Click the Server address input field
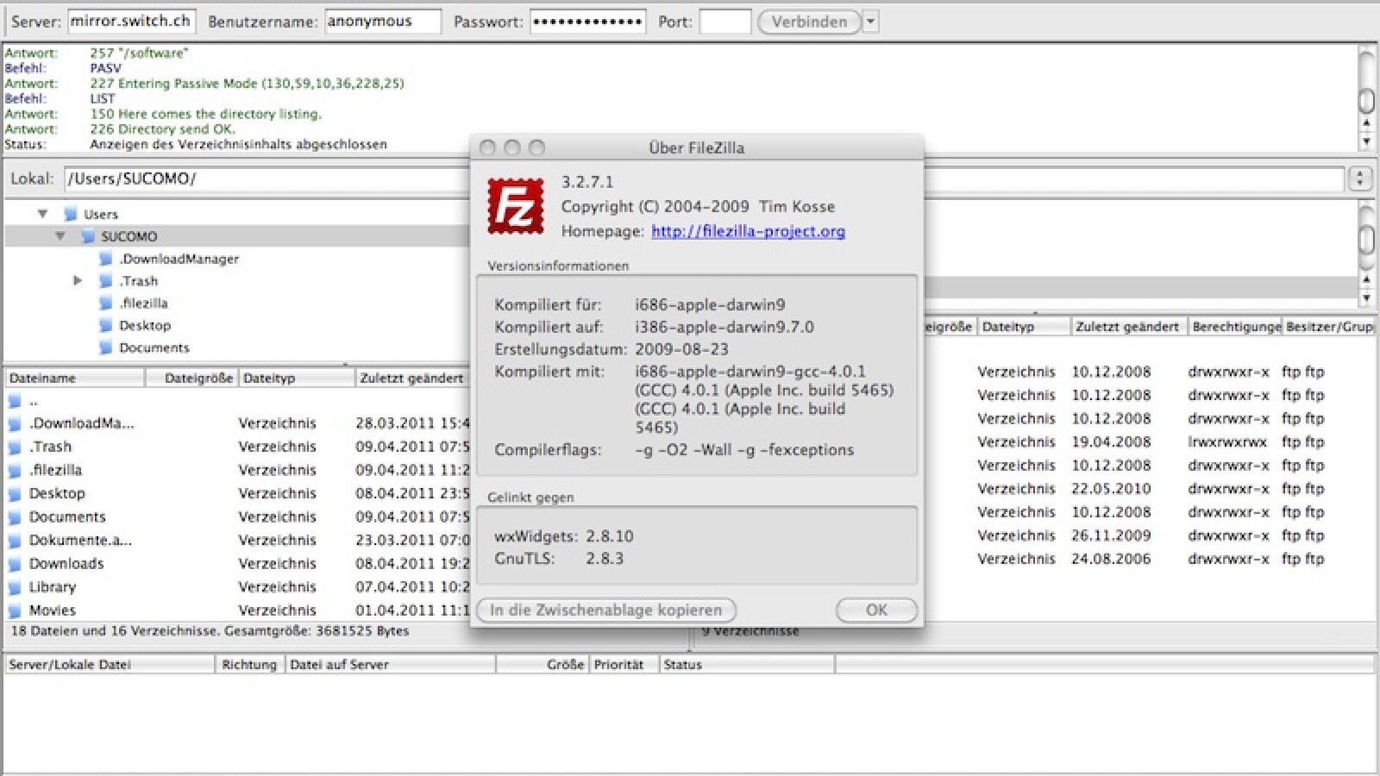The image size is (1380, 776). tap(131, 22)
